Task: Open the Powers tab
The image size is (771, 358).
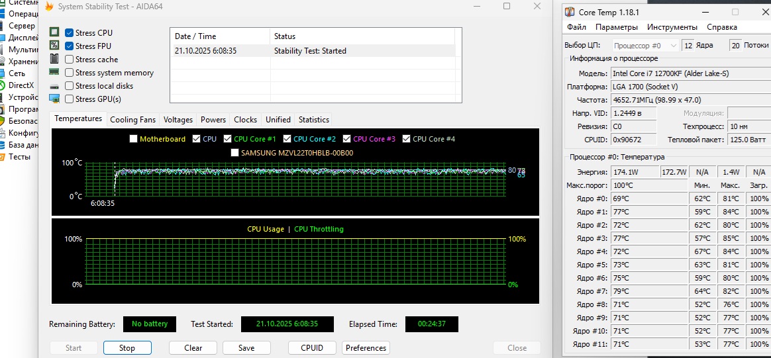Action: point(213,119)
